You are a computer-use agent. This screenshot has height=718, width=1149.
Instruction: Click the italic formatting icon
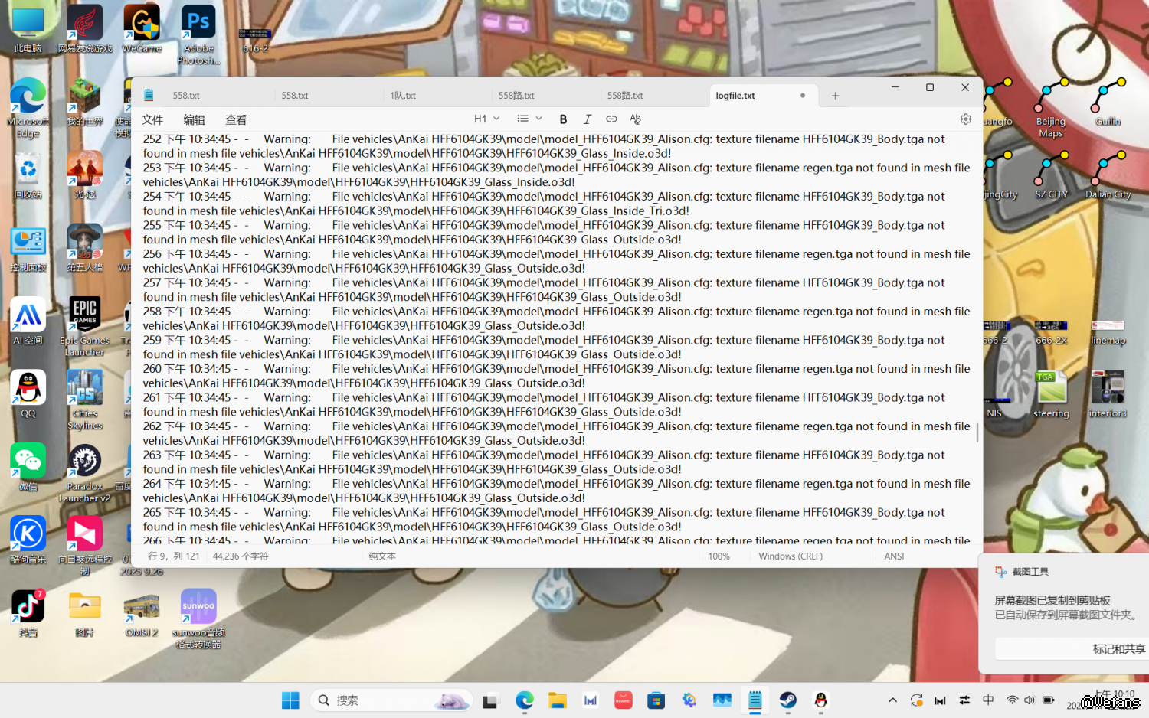[588, 119]
